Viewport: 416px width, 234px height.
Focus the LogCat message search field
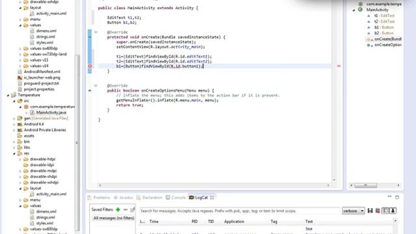point(240,211)
